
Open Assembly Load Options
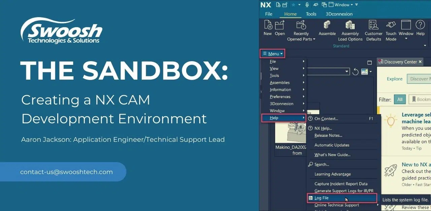[x=350, y=31]
